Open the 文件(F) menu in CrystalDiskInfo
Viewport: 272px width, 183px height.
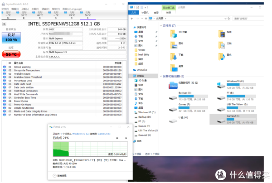(5, 9)
